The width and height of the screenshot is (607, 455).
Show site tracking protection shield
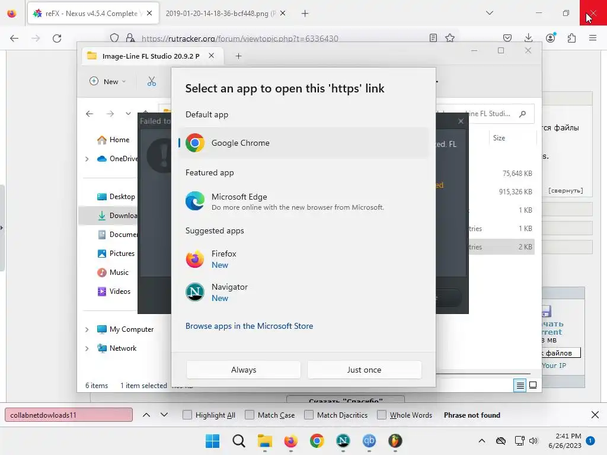(114, 38)
